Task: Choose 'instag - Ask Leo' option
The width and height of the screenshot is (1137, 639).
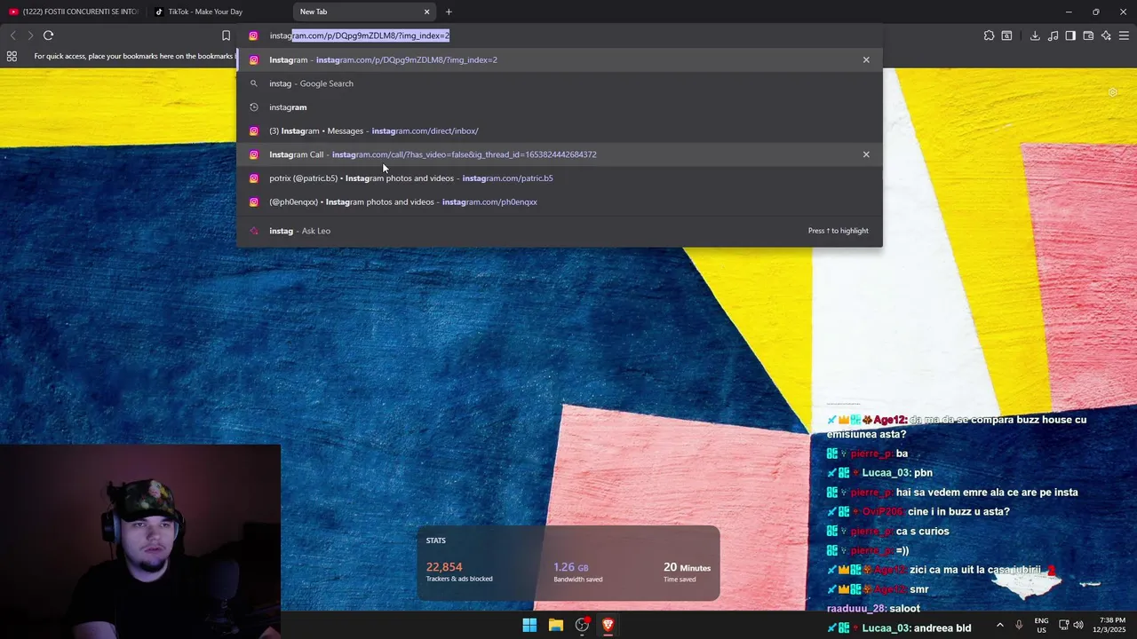Action: tap(560, 231)
